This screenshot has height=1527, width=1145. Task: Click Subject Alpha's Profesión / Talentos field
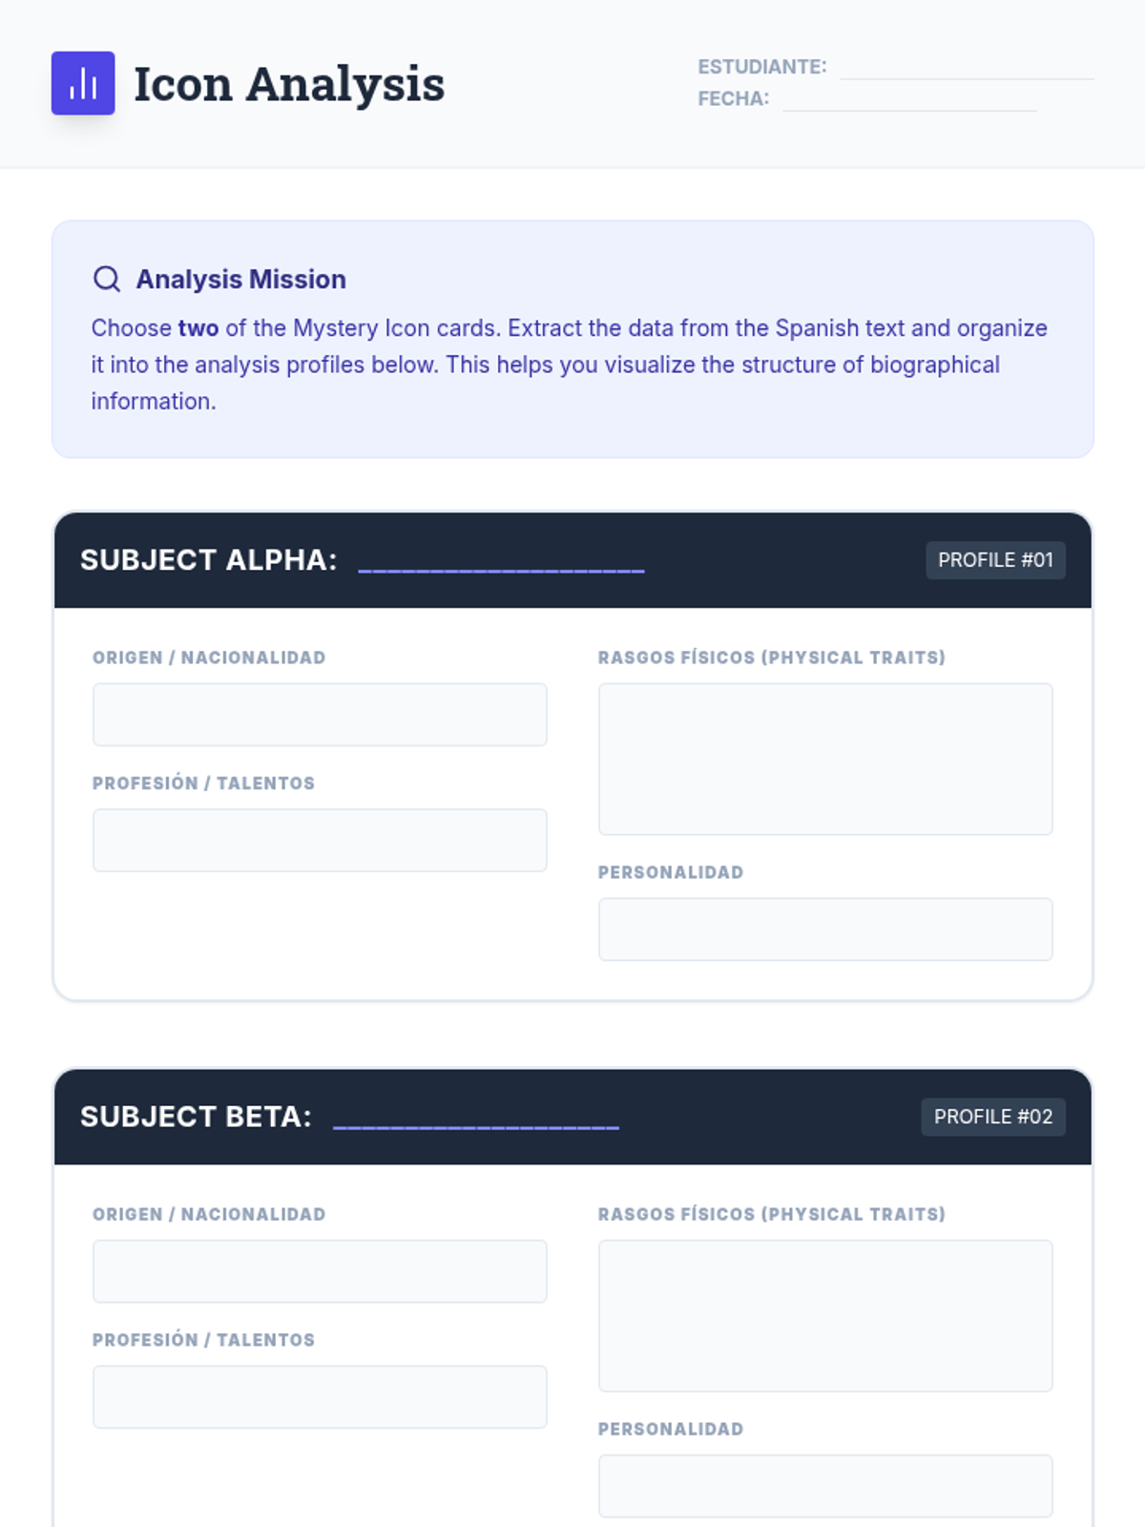(320, 840)
